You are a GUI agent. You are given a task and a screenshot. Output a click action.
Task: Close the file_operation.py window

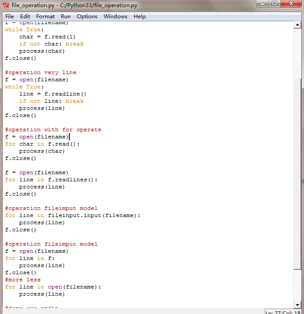(291, 4)
